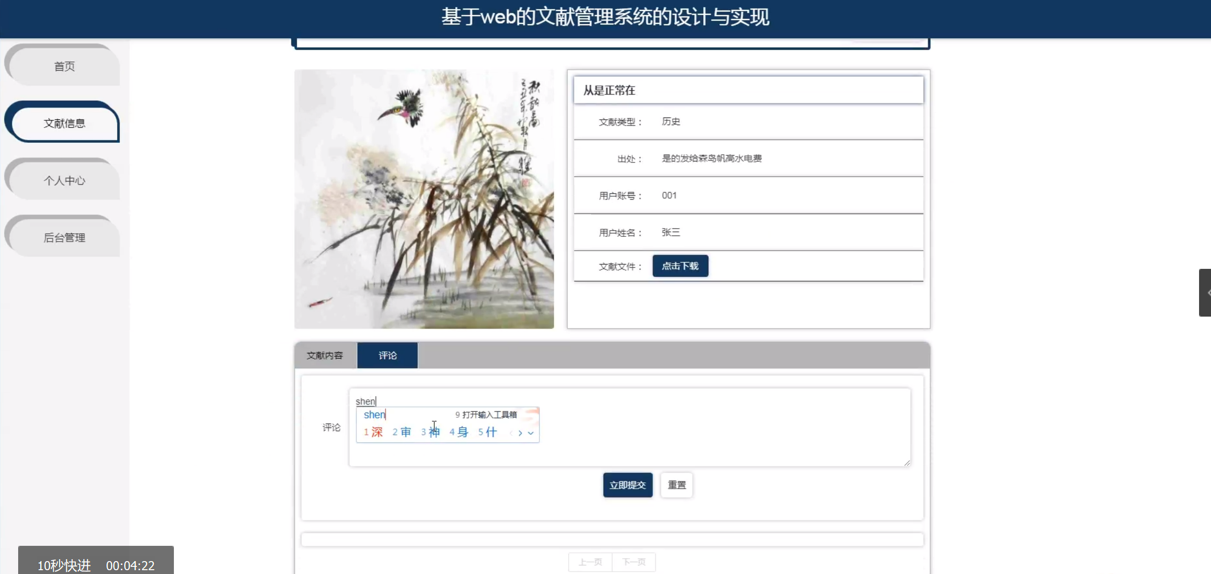1211x574 pixels.
Task: Click the 用户姓名 field label
Action: click(x=620, y=233)
